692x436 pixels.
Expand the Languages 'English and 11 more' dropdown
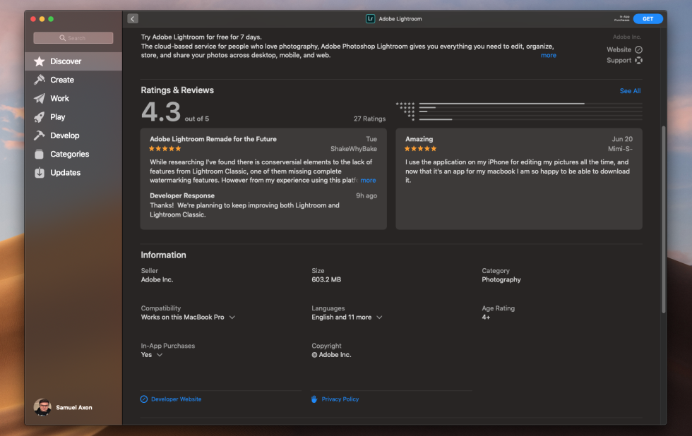coord(379,317)
